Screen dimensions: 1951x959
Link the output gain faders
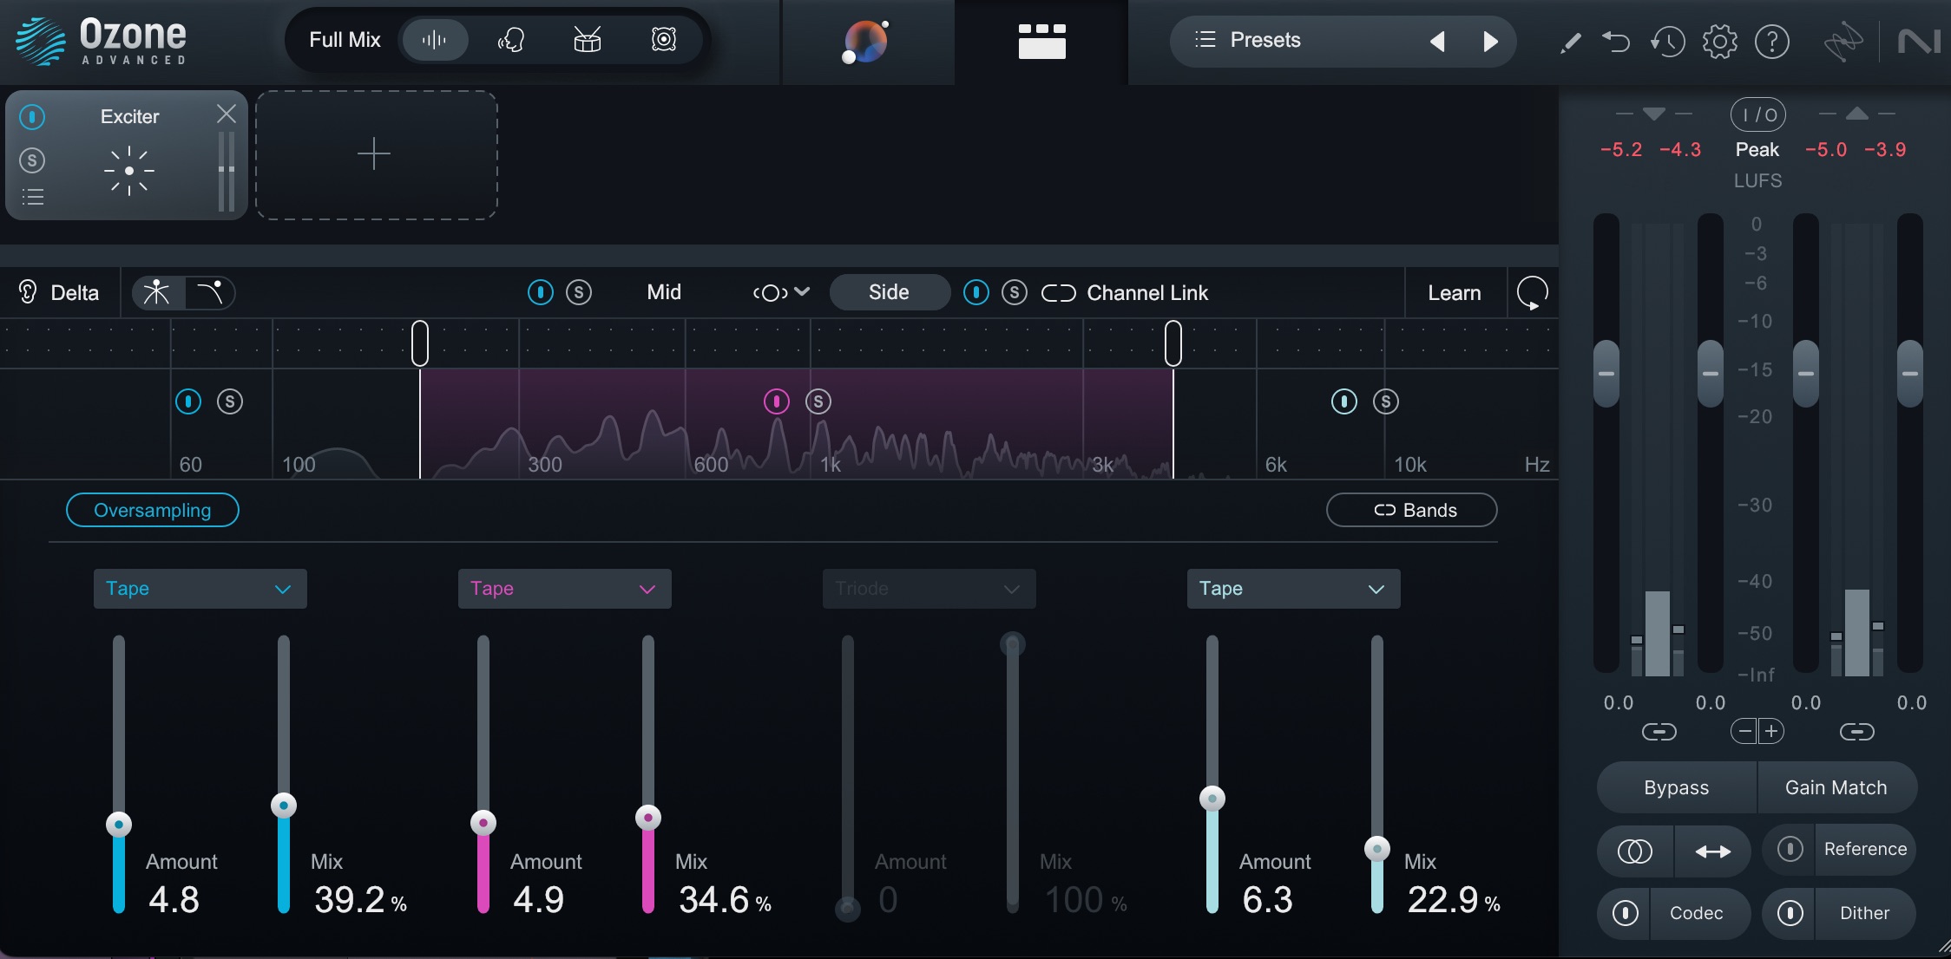(x=1857, y=732)
